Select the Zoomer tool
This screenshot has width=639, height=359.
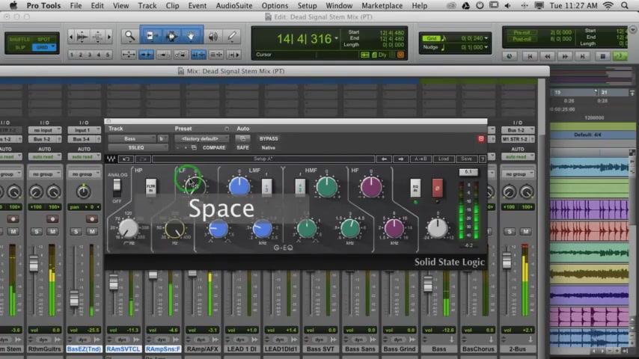(x=129, y=36)
